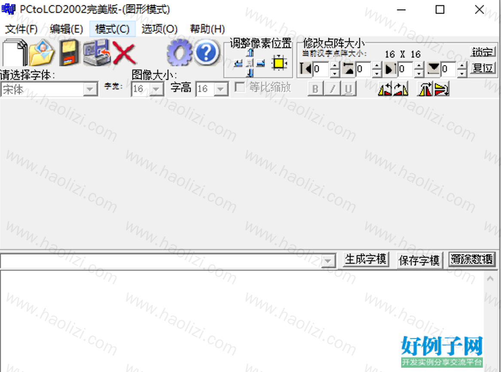
Task: Click the 生成字模 generate button
Action: [366, 259]
